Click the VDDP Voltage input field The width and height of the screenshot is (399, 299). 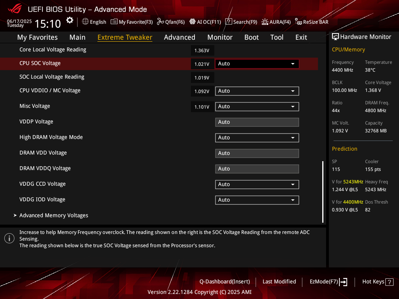(257, 122)
